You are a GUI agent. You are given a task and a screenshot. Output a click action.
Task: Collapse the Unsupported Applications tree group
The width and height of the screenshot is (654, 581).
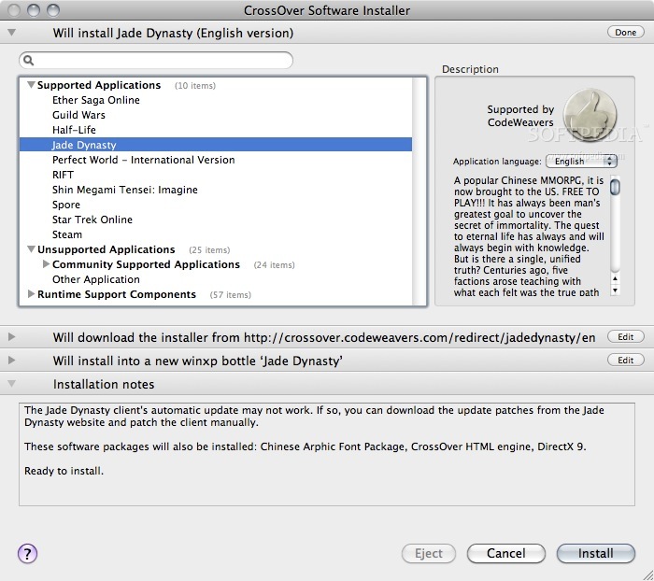[x=31, y=249]
